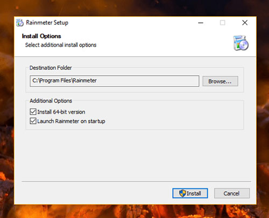This screenshot has width=269, height=218.
Task: Click the UAC shield icon on Install
Action: (182, 193)
